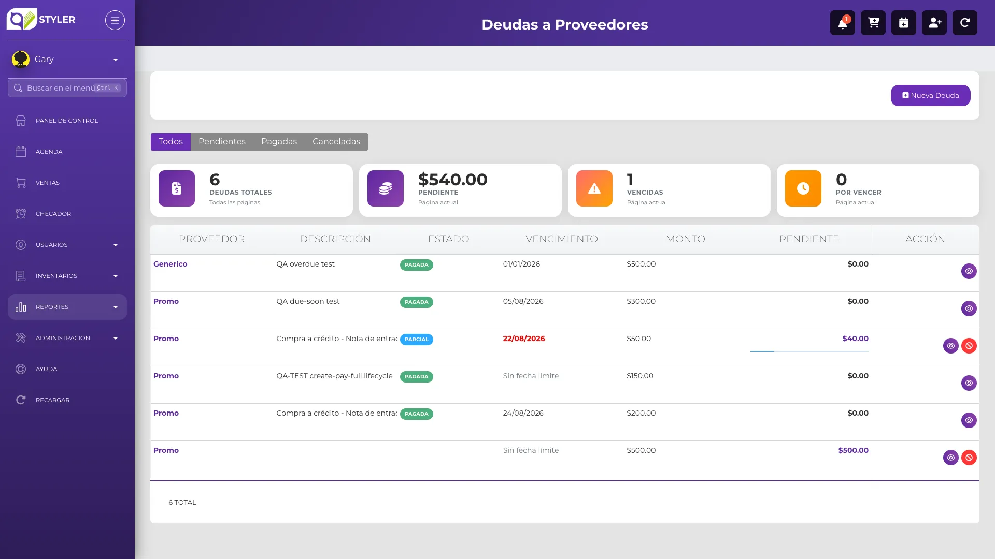Screen dimensions: 995x559
Task: Click the Administracion tools icon
Action: click(x=21, y=338)
